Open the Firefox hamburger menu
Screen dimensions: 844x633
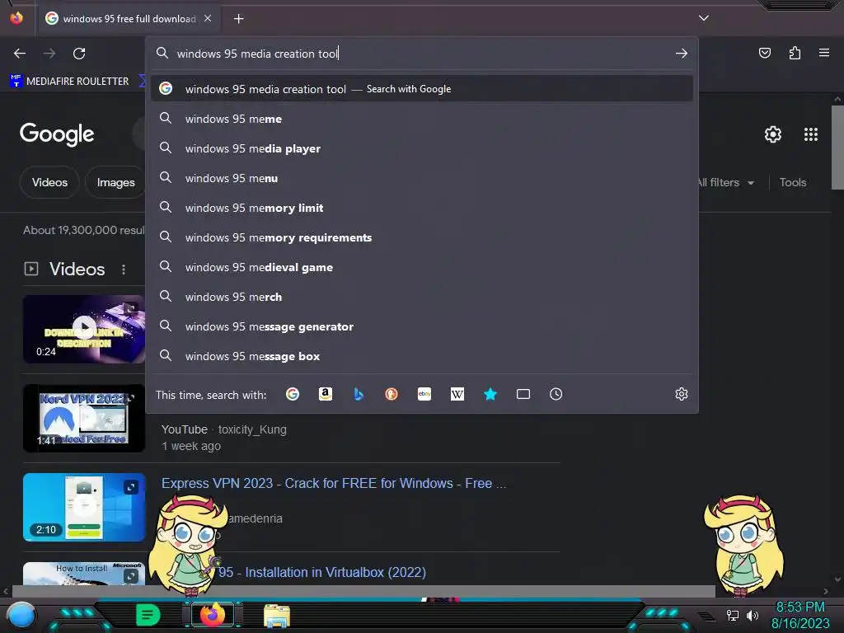pyautogui.click(x=824, y=53)
